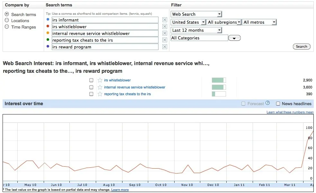This screenshot has width=316, height=193.
Task: Click the 3,600 volume value
Action: click(308, 87)
